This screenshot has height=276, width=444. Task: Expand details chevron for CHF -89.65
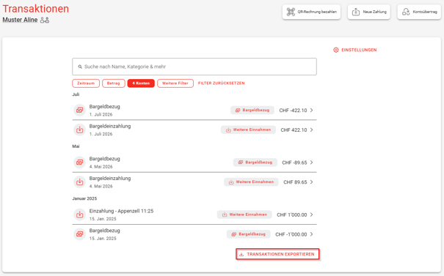tap(311, 163)
